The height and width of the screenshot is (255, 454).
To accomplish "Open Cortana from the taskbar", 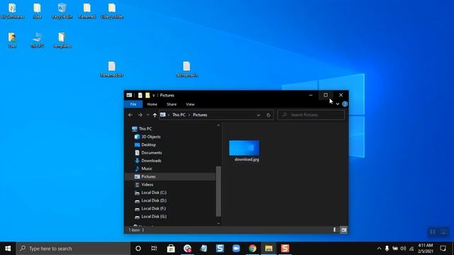I will [138, 249].
